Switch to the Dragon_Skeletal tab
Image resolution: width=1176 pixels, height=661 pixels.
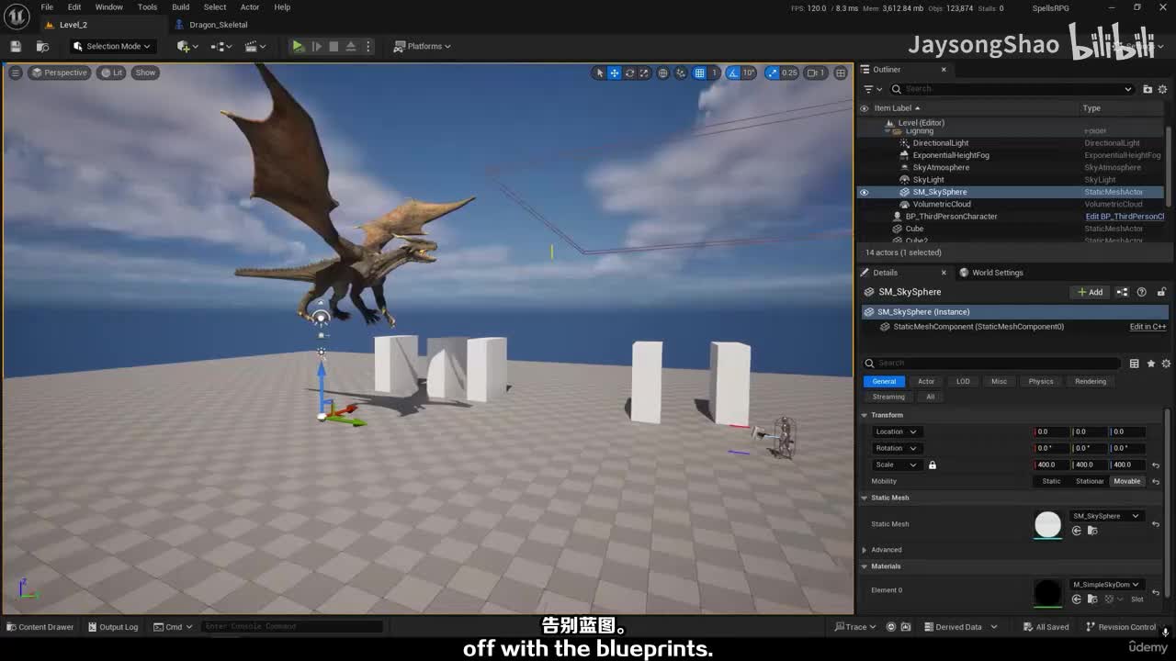click(x=211, y=25)
